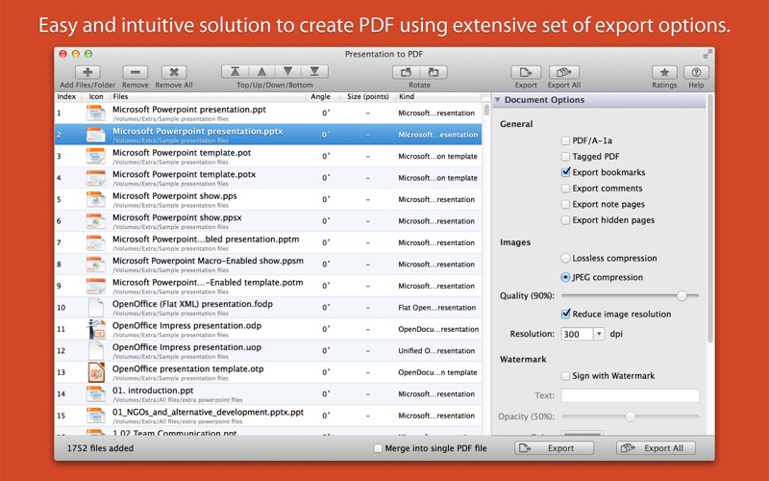The image size is (769, 481).
Task: Click the Export All toolbar icon
Action: 564,73
